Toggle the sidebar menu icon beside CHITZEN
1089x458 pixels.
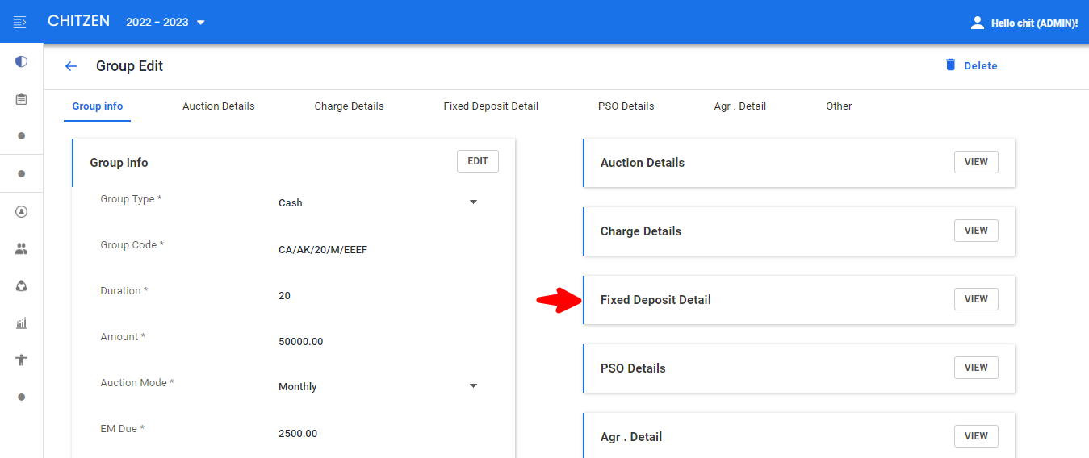tap(21, 22)
